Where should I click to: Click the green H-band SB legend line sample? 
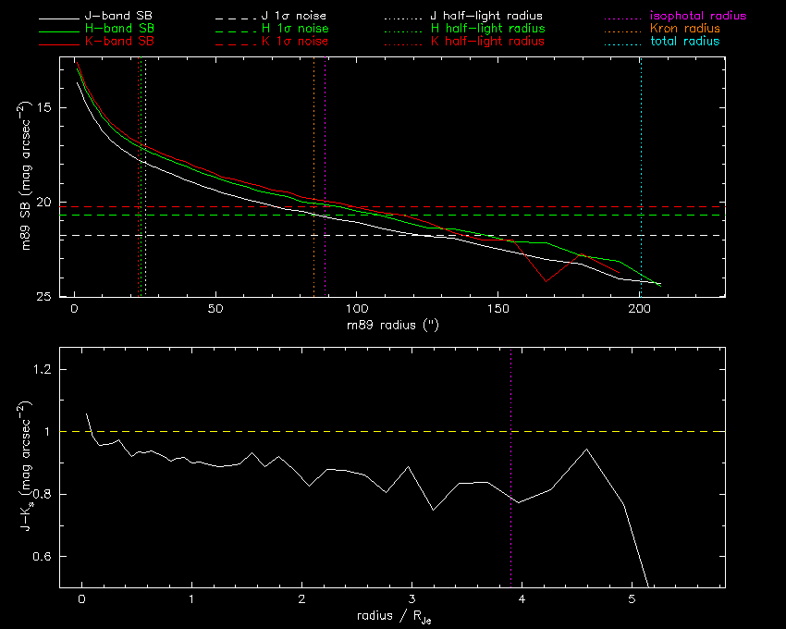pyautogui.click(x=58, y=30)
